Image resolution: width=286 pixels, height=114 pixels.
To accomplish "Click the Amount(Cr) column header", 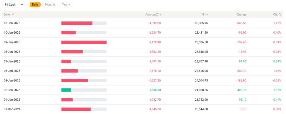I will tap(153, 14).
